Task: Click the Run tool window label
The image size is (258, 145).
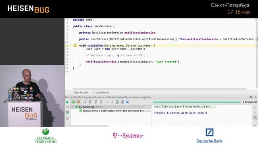Action: pos(67,97)
